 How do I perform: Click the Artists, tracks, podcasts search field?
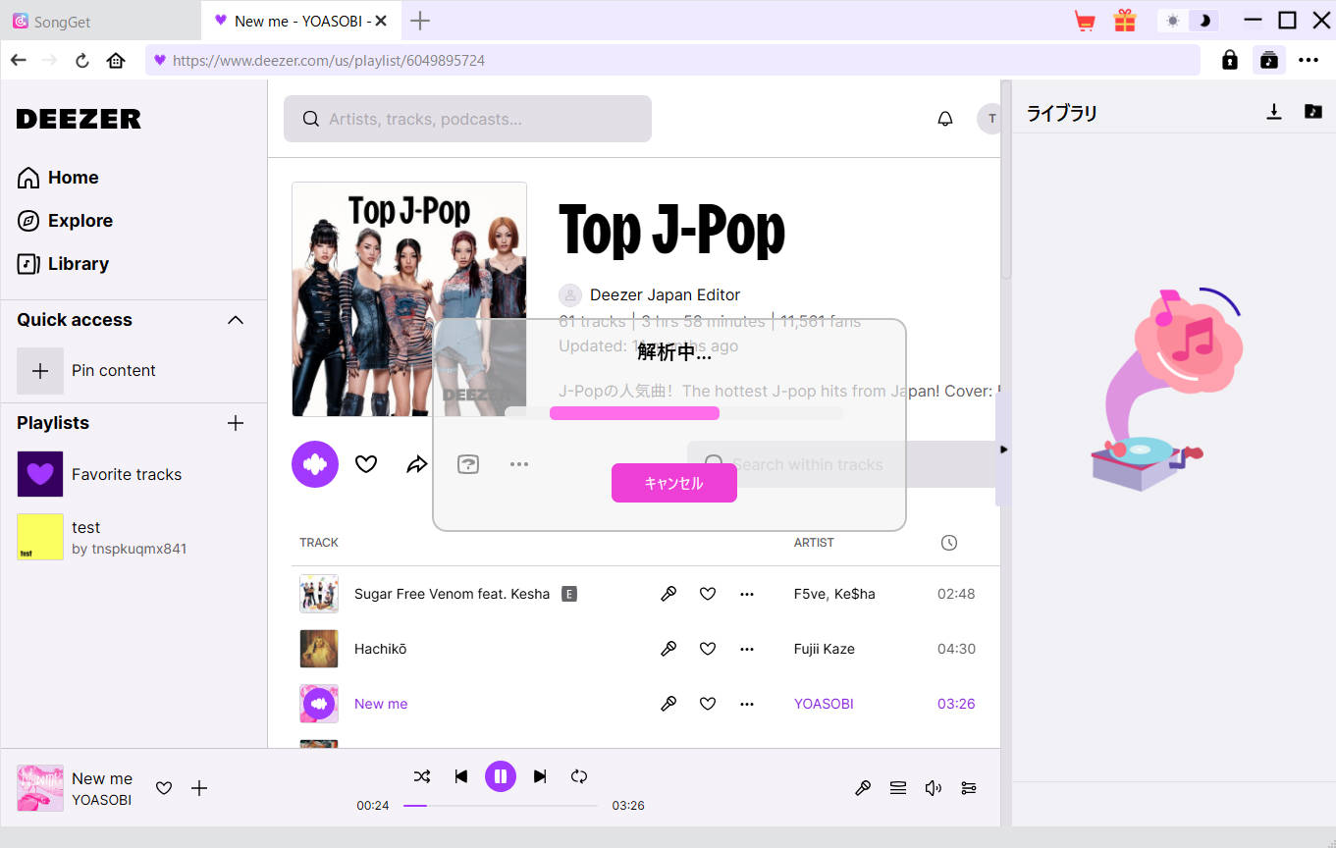pos(467,119)
